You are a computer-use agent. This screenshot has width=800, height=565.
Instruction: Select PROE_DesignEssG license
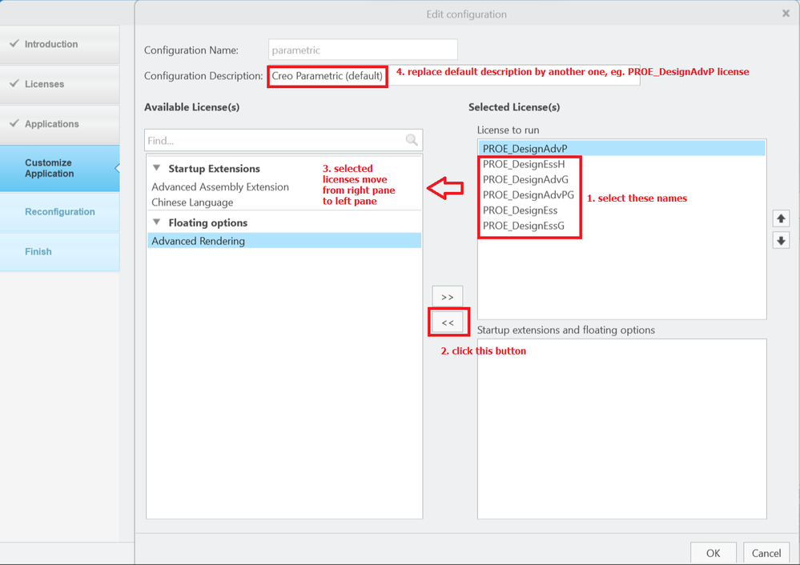(x=621, y=226)
